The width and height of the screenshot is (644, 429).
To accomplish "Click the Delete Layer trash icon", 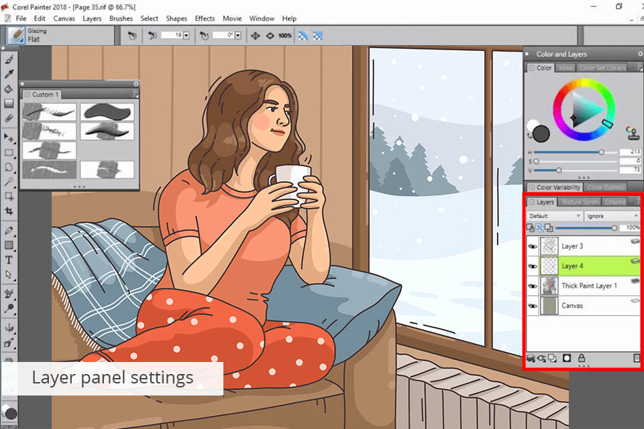I will (636, 359).
